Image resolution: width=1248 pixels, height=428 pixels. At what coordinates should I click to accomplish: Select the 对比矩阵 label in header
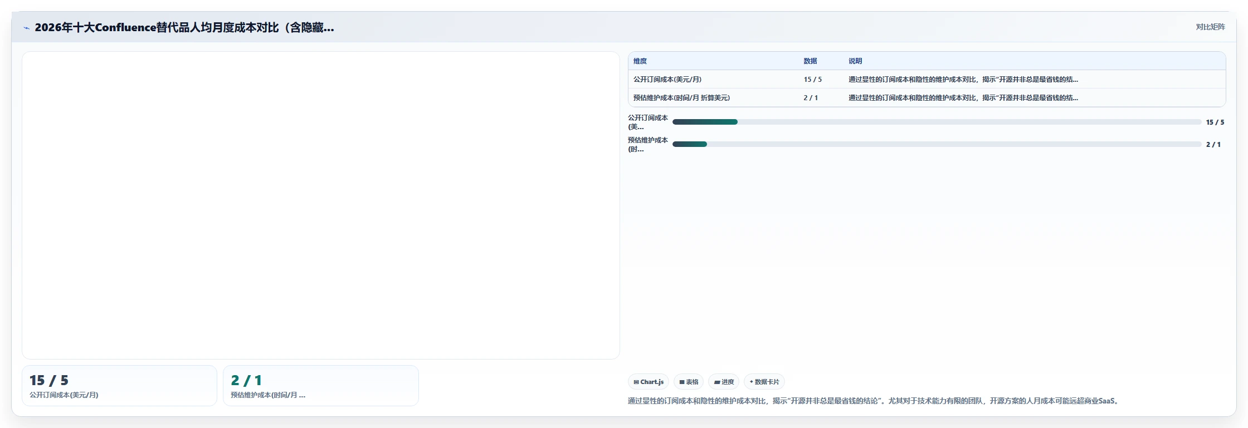pos(1210,27)
